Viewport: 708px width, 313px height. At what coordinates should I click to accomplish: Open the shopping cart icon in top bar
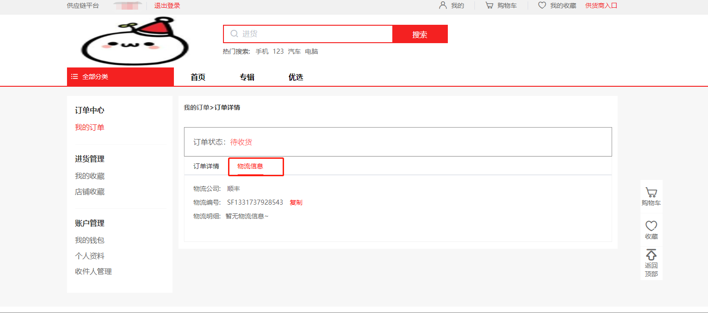coord(490,6)
